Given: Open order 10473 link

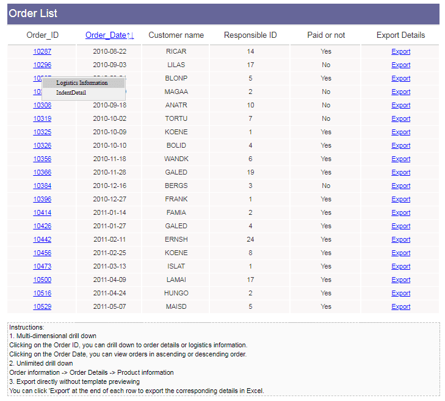Looking at the screenshot, I should [x=42, y=266].
